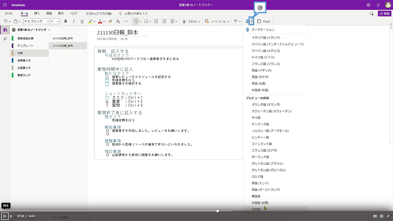
Task: Click the user account avatar
Action: pyautogui.click(x=388, y=5)
